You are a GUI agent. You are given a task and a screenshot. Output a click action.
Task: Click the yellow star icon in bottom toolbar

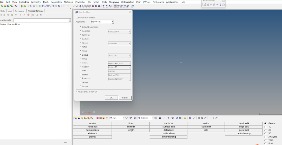[185, 118]
